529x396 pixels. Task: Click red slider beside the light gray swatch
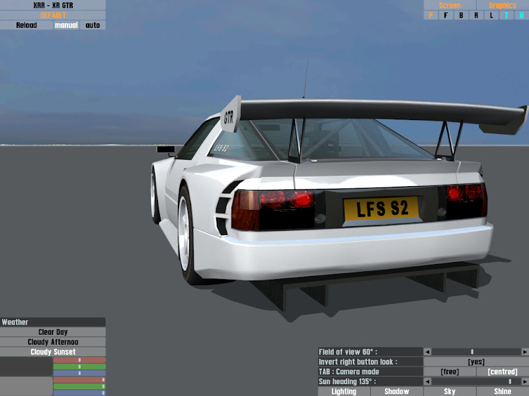[x=79, y=380]
